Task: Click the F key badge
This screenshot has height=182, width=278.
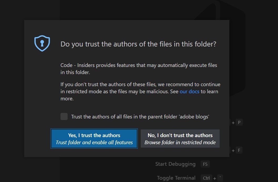Action: (x=239, y=150)
